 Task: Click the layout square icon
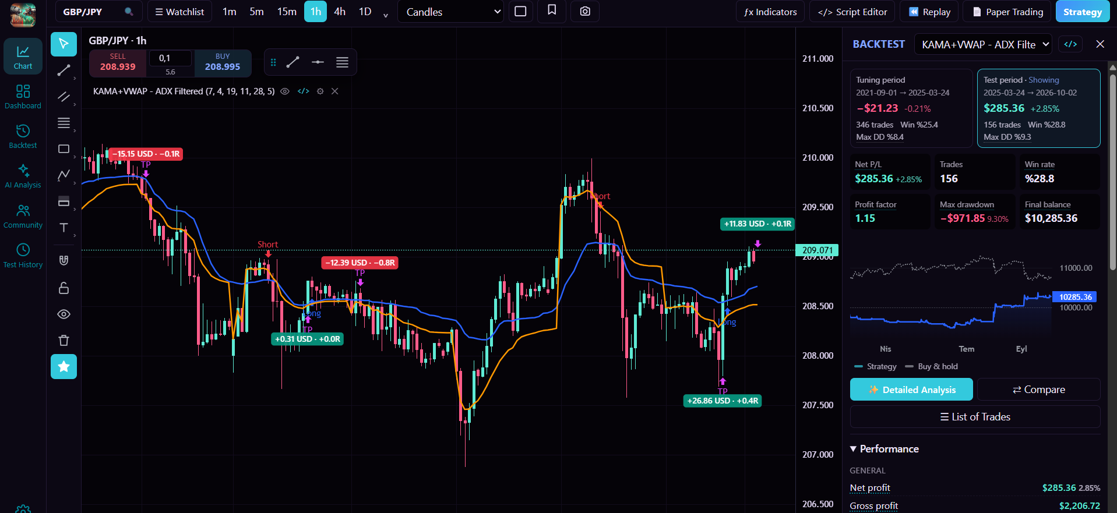pos(520,12)
